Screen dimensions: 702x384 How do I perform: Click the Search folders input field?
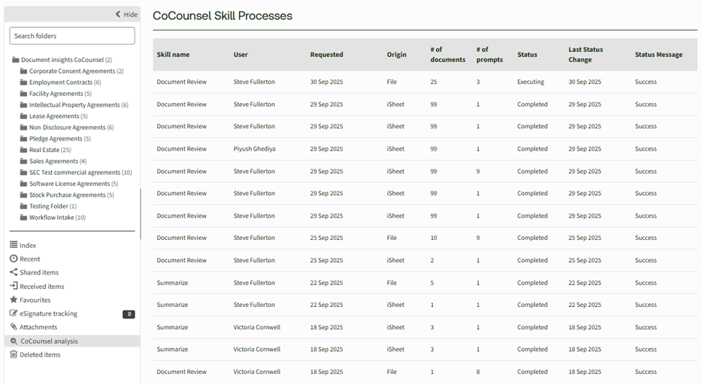click(72, 36)
